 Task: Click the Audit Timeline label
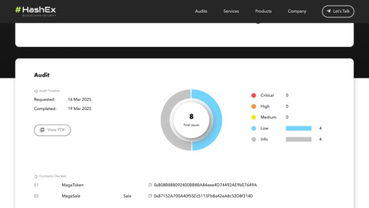pos(50,91)
